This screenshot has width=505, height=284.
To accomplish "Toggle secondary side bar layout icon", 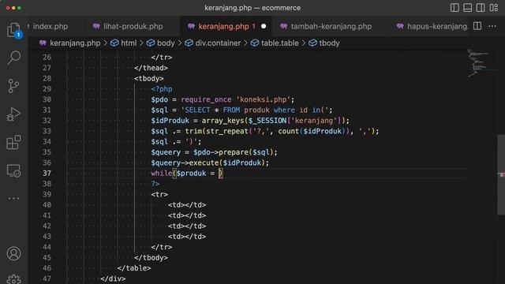I will (x=481, y=8).
